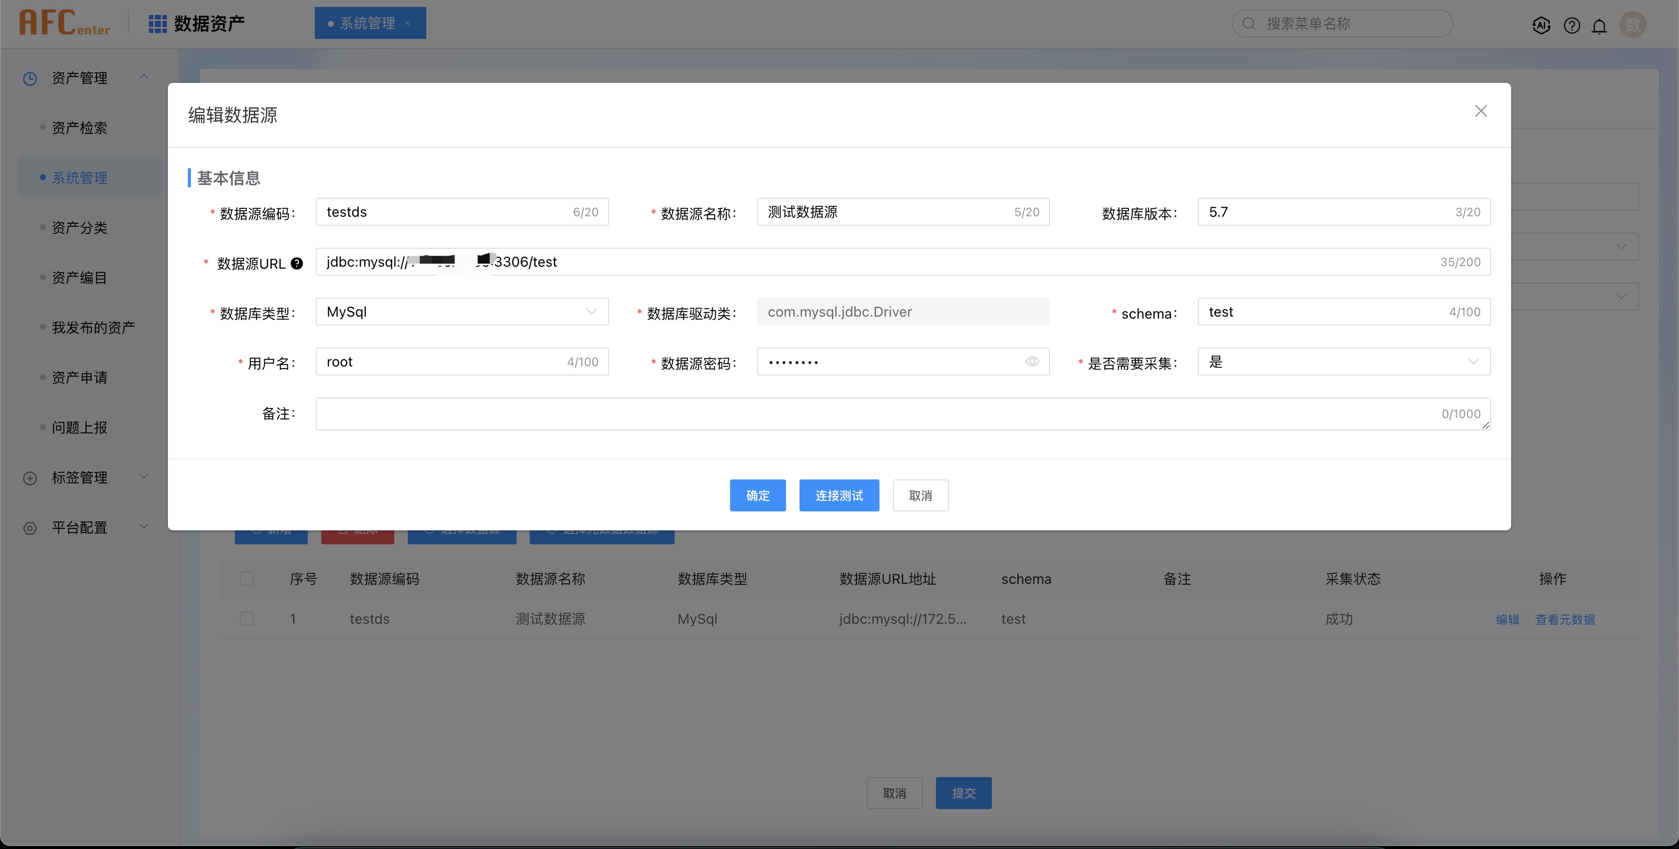Viewport: 1679px width, 849px height.
Task: Open the 是否需要采集 dropdown
Action: click(1343, 362)
